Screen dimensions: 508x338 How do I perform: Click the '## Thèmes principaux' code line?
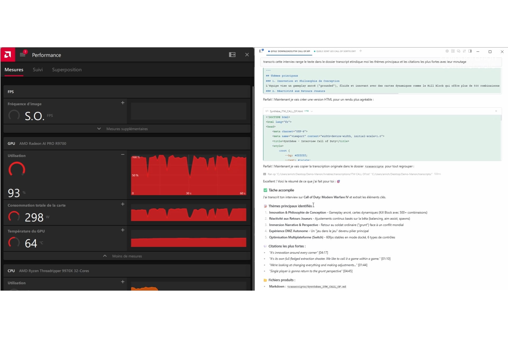(282, 76)
